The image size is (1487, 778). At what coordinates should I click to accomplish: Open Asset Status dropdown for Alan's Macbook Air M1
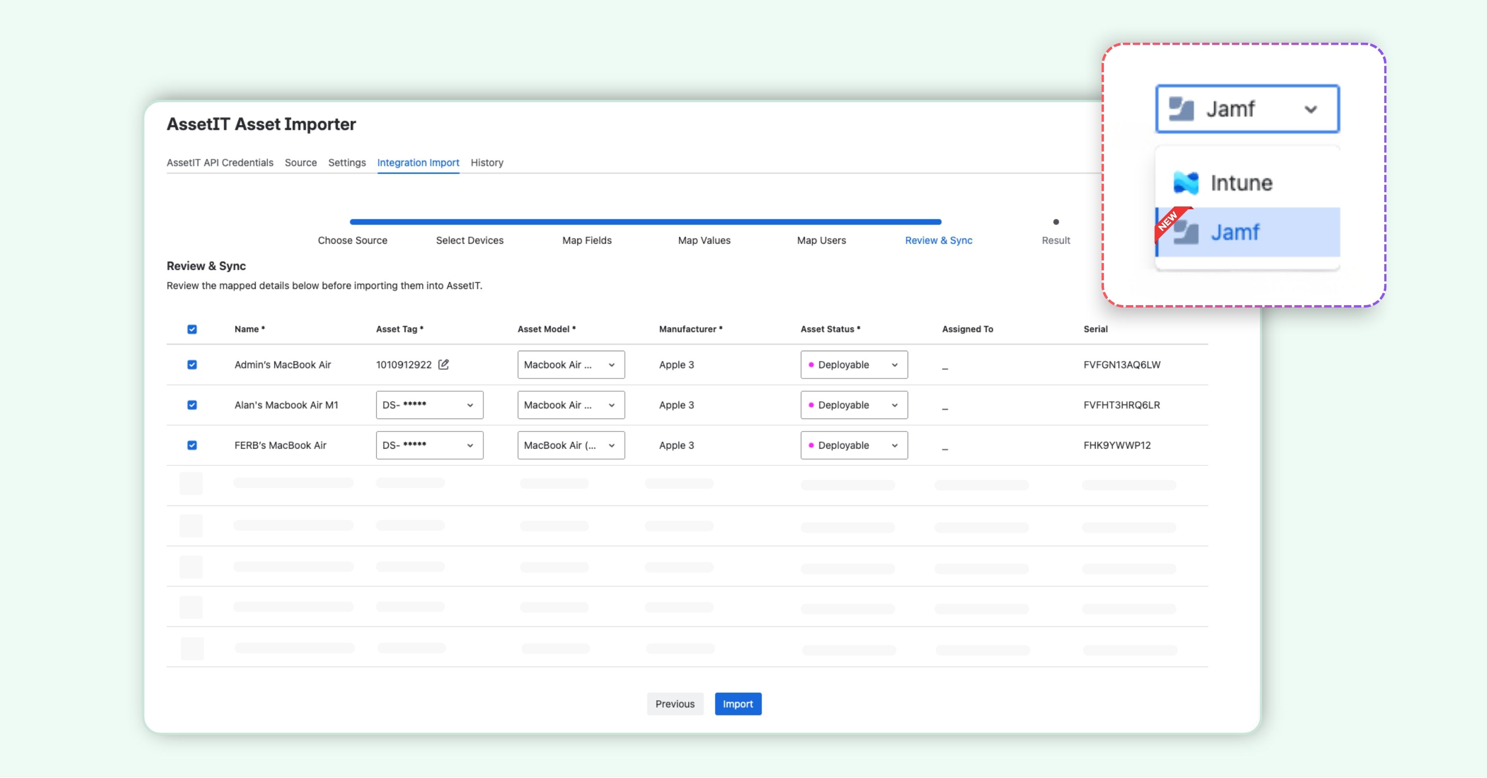click(854, 405)
